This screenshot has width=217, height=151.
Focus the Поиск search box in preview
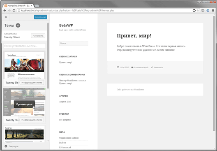point(74,43)
